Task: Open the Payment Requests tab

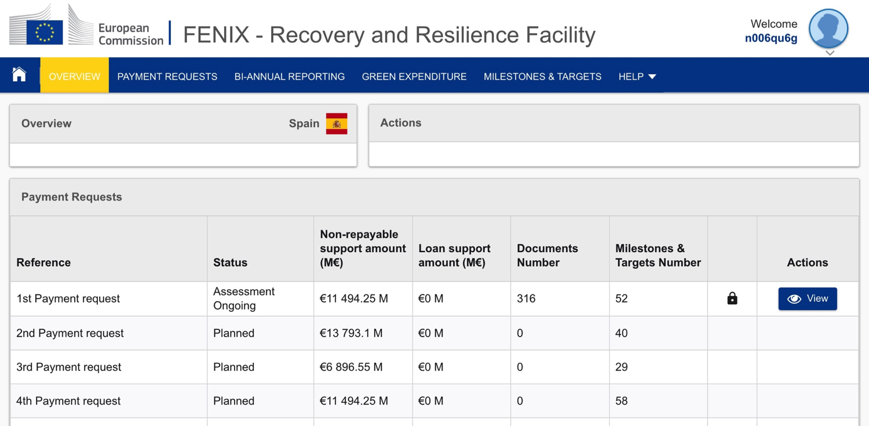Action: pos(167,77)
